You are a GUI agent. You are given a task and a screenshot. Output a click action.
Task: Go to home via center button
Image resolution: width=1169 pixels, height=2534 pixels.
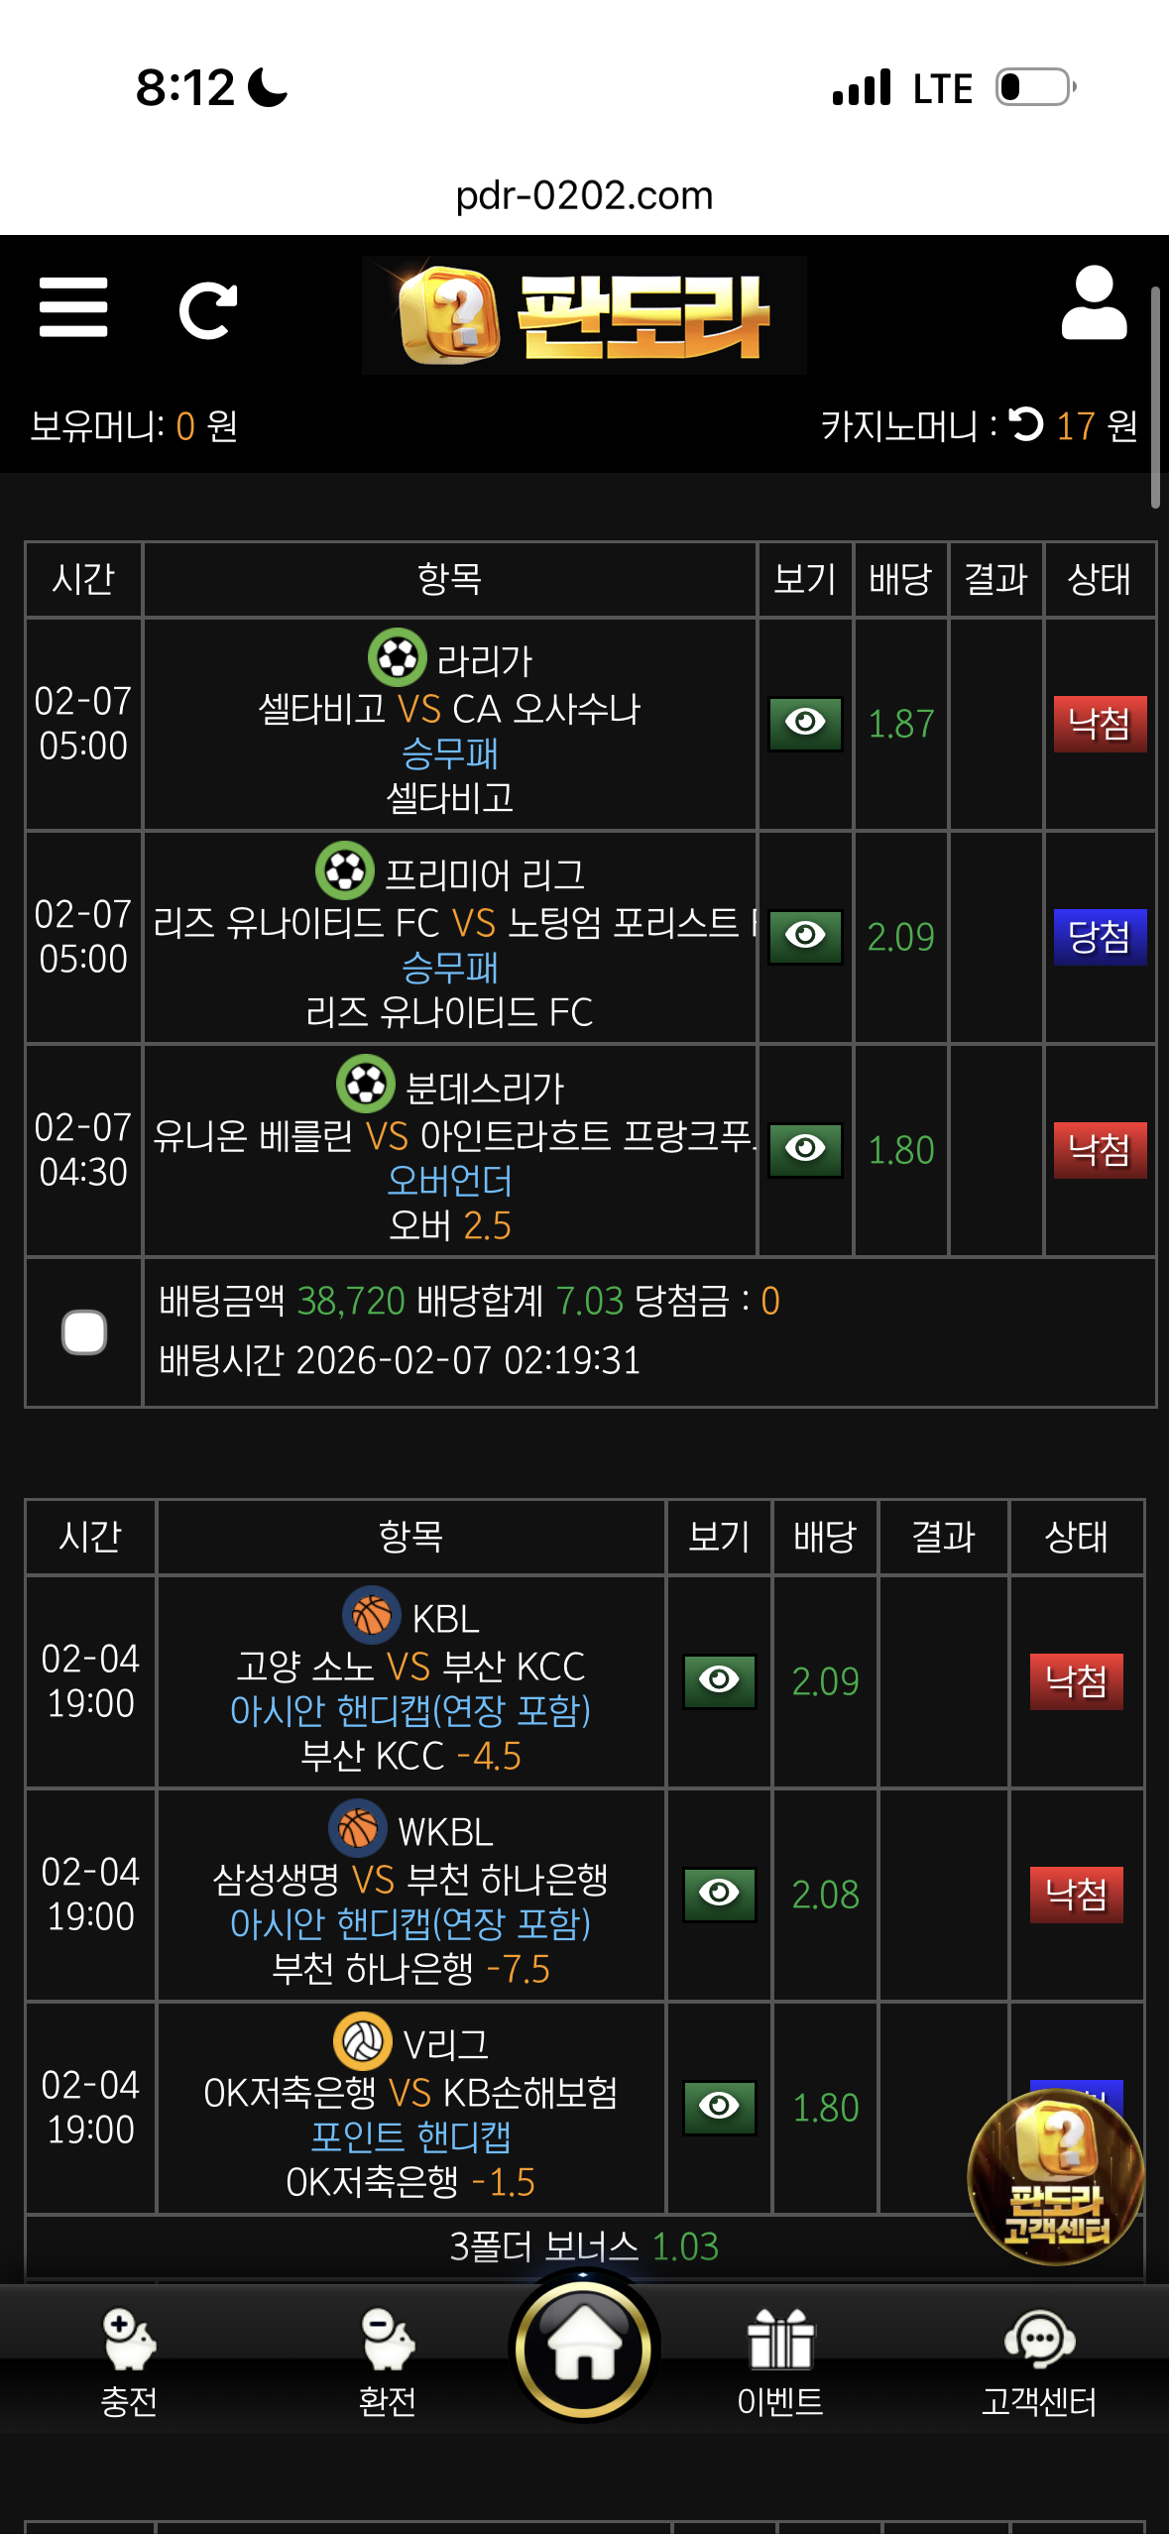pyautogui.click(x=584, y=2349)
